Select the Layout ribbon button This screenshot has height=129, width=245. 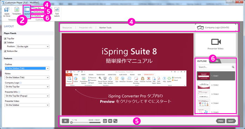[x=27, y=11]
